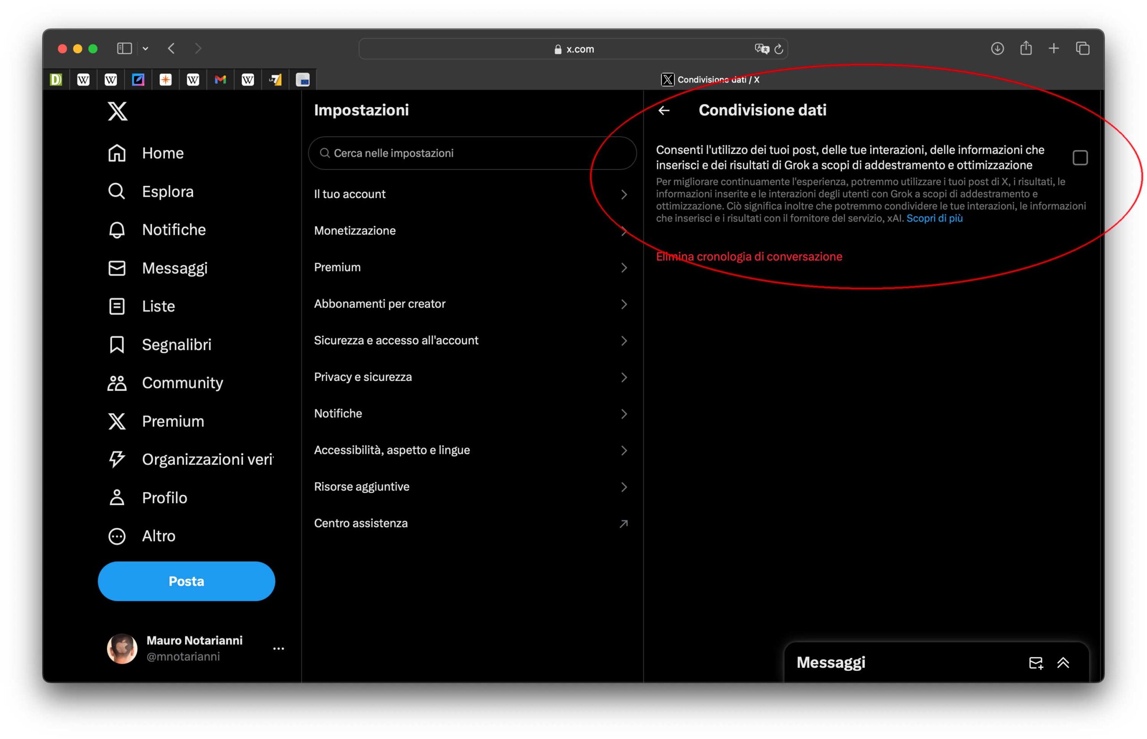The width and height of the screenshot is (1147, 739).
Task: Click Safari downloads icon in toolbar
Action: [997, 48]
